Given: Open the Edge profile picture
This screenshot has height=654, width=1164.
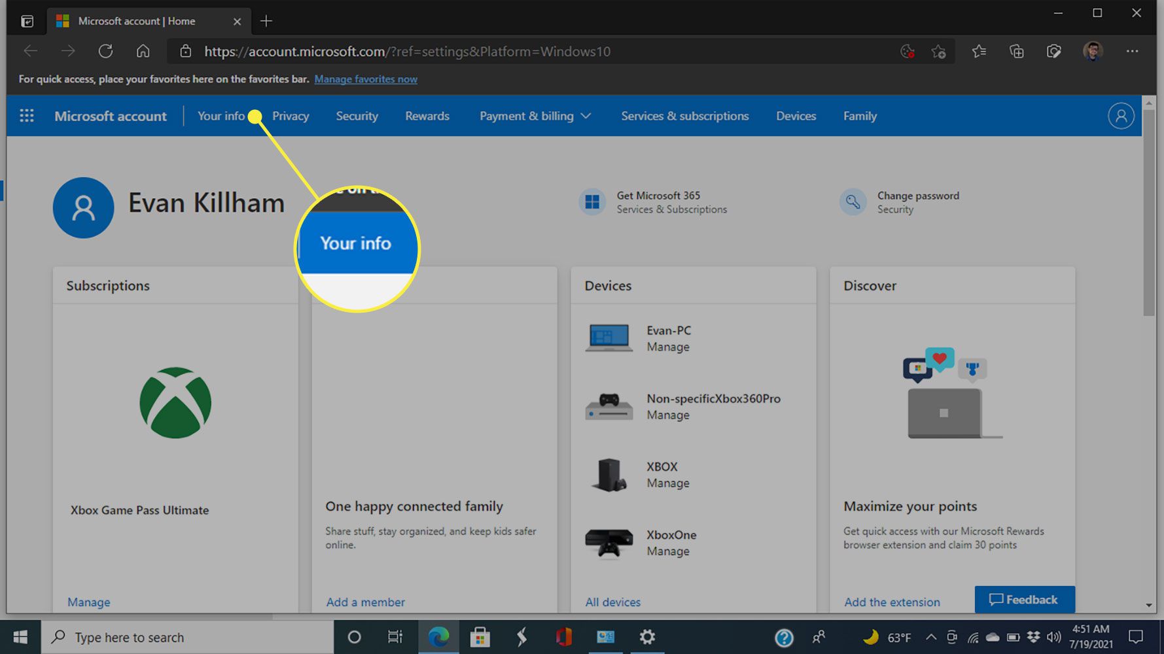Looking at the screenshot, I should click(1093, 51).
